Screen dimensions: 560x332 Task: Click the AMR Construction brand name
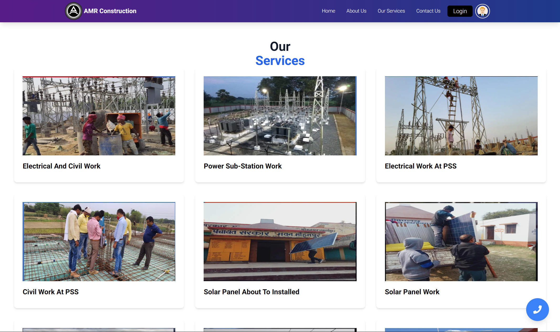110,11
